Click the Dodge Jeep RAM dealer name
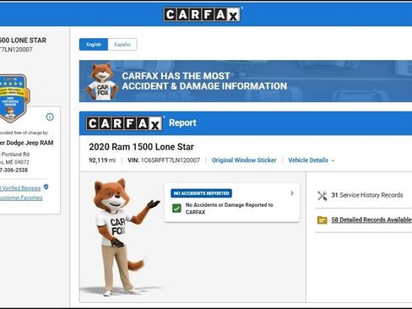Viewport: 412px width, 309px height. tap(26, 143)
